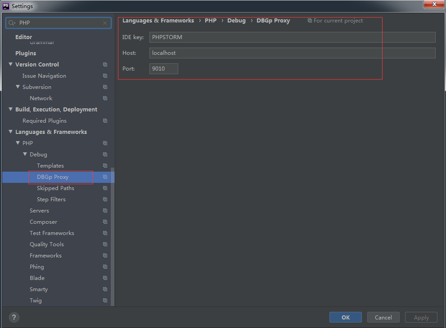Click project-level icon beside Twig
Viewport: 446px width, 328px height.
coord(105,301)
